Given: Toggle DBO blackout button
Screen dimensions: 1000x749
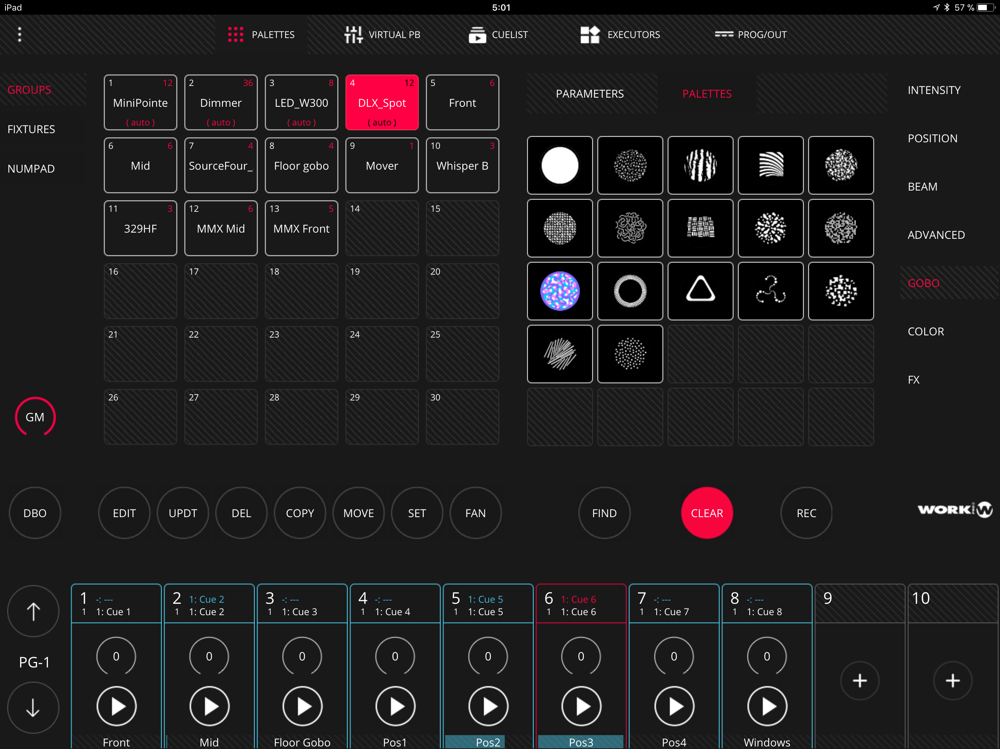Looking at the screenshot, I should pyautogui.click(x=35, y=513).
